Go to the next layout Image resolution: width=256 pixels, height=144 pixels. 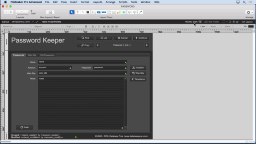coord(11,12)
